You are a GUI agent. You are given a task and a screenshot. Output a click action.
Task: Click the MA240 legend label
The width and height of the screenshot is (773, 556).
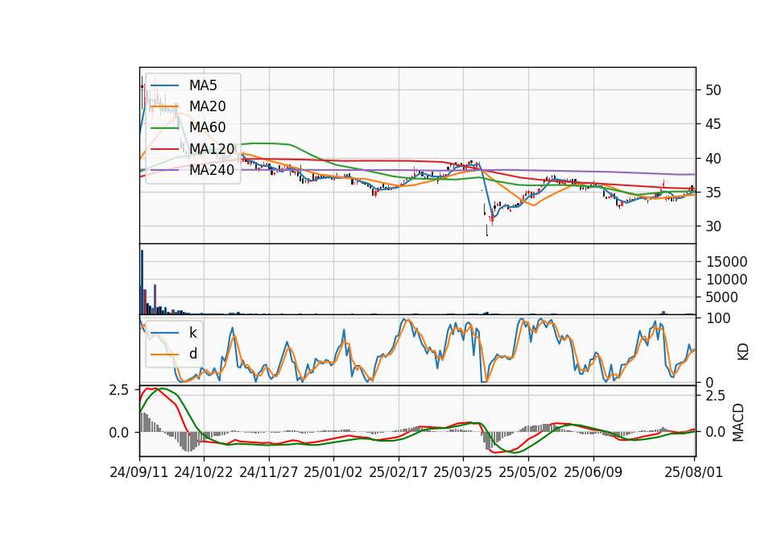pos(212,170)
